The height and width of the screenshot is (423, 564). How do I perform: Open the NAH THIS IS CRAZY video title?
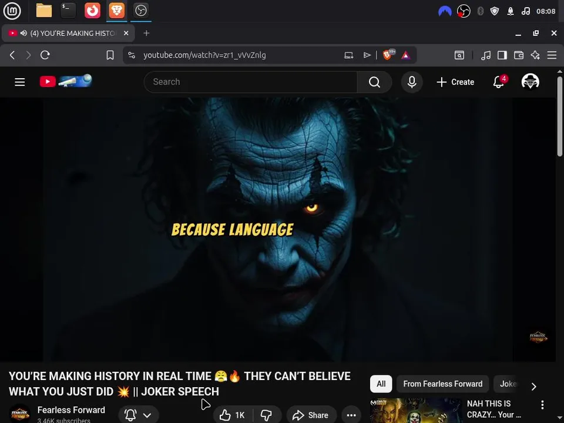click(x=494, y=409)
